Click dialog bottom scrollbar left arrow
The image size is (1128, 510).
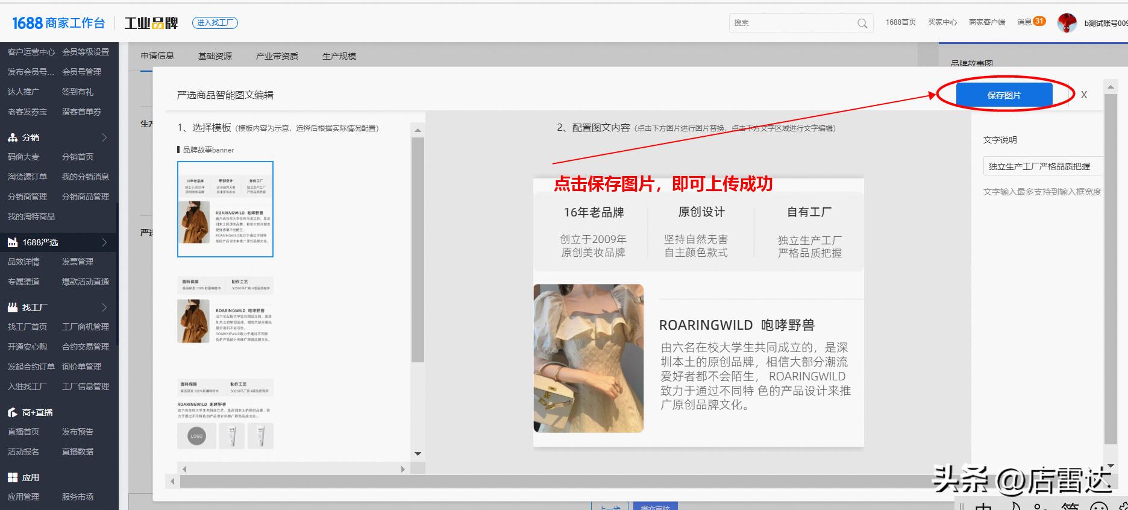(172, 481)
